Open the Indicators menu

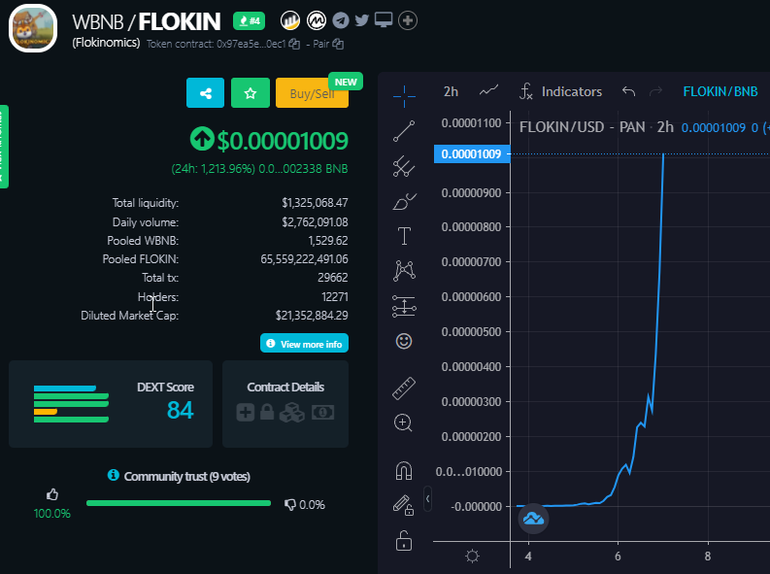point(561,91)
